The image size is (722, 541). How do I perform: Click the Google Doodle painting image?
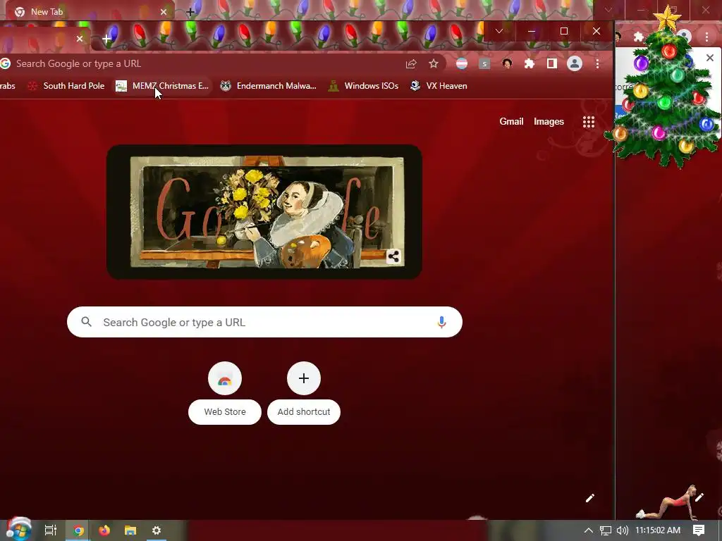pyautogui.click(x=264, y=211)
